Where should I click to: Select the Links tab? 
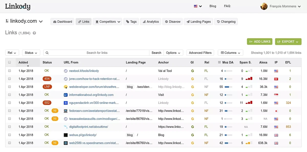click(x=84, y=22)
